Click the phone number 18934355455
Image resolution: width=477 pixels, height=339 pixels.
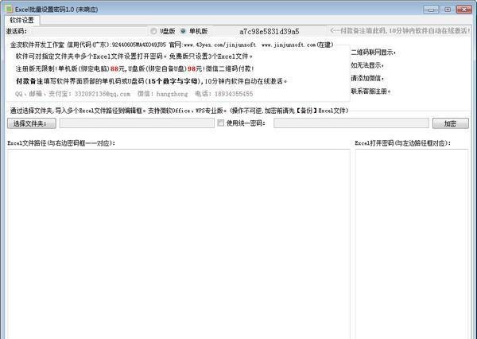click(x=234, y=94)
